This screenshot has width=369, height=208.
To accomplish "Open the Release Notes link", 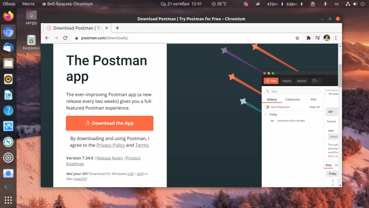I will click(110, 158).
